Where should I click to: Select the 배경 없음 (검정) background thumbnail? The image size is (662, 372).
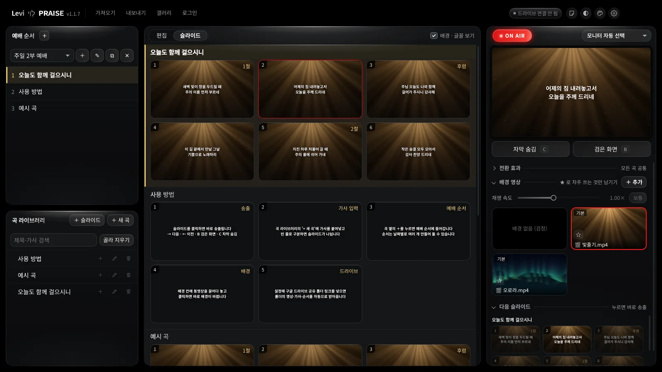click(x=530, y=228)
